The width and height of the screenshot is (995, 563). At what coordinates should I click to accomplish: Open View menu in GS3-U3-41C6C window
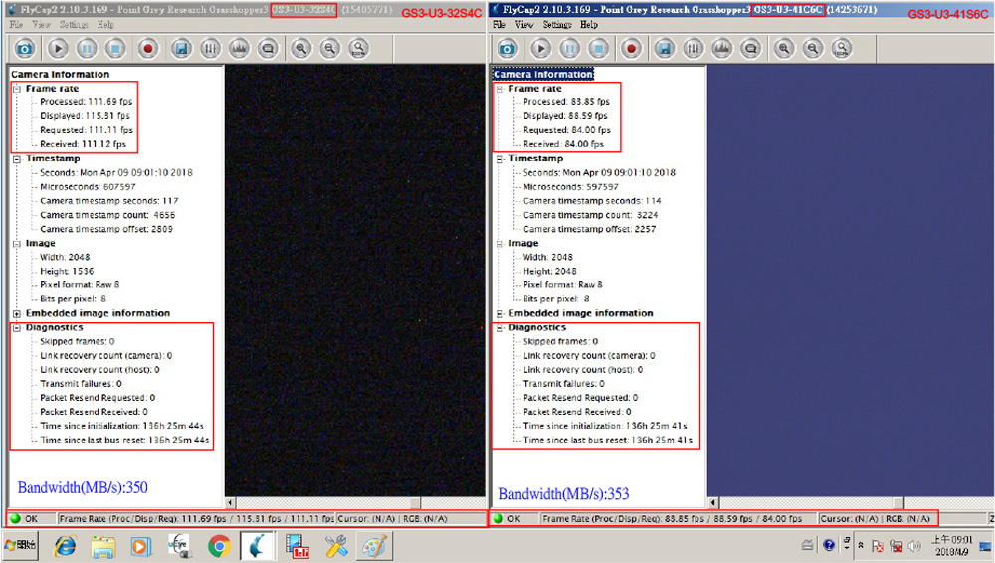[x=525, y=24]
